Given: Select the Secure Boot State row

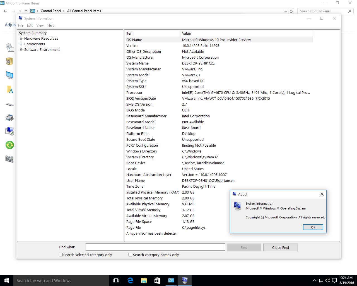Looking at the screenshot, I should click(x=219, y=139).
